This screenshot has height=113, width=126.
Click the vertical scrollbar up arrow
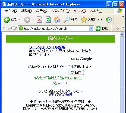[122, 34]
